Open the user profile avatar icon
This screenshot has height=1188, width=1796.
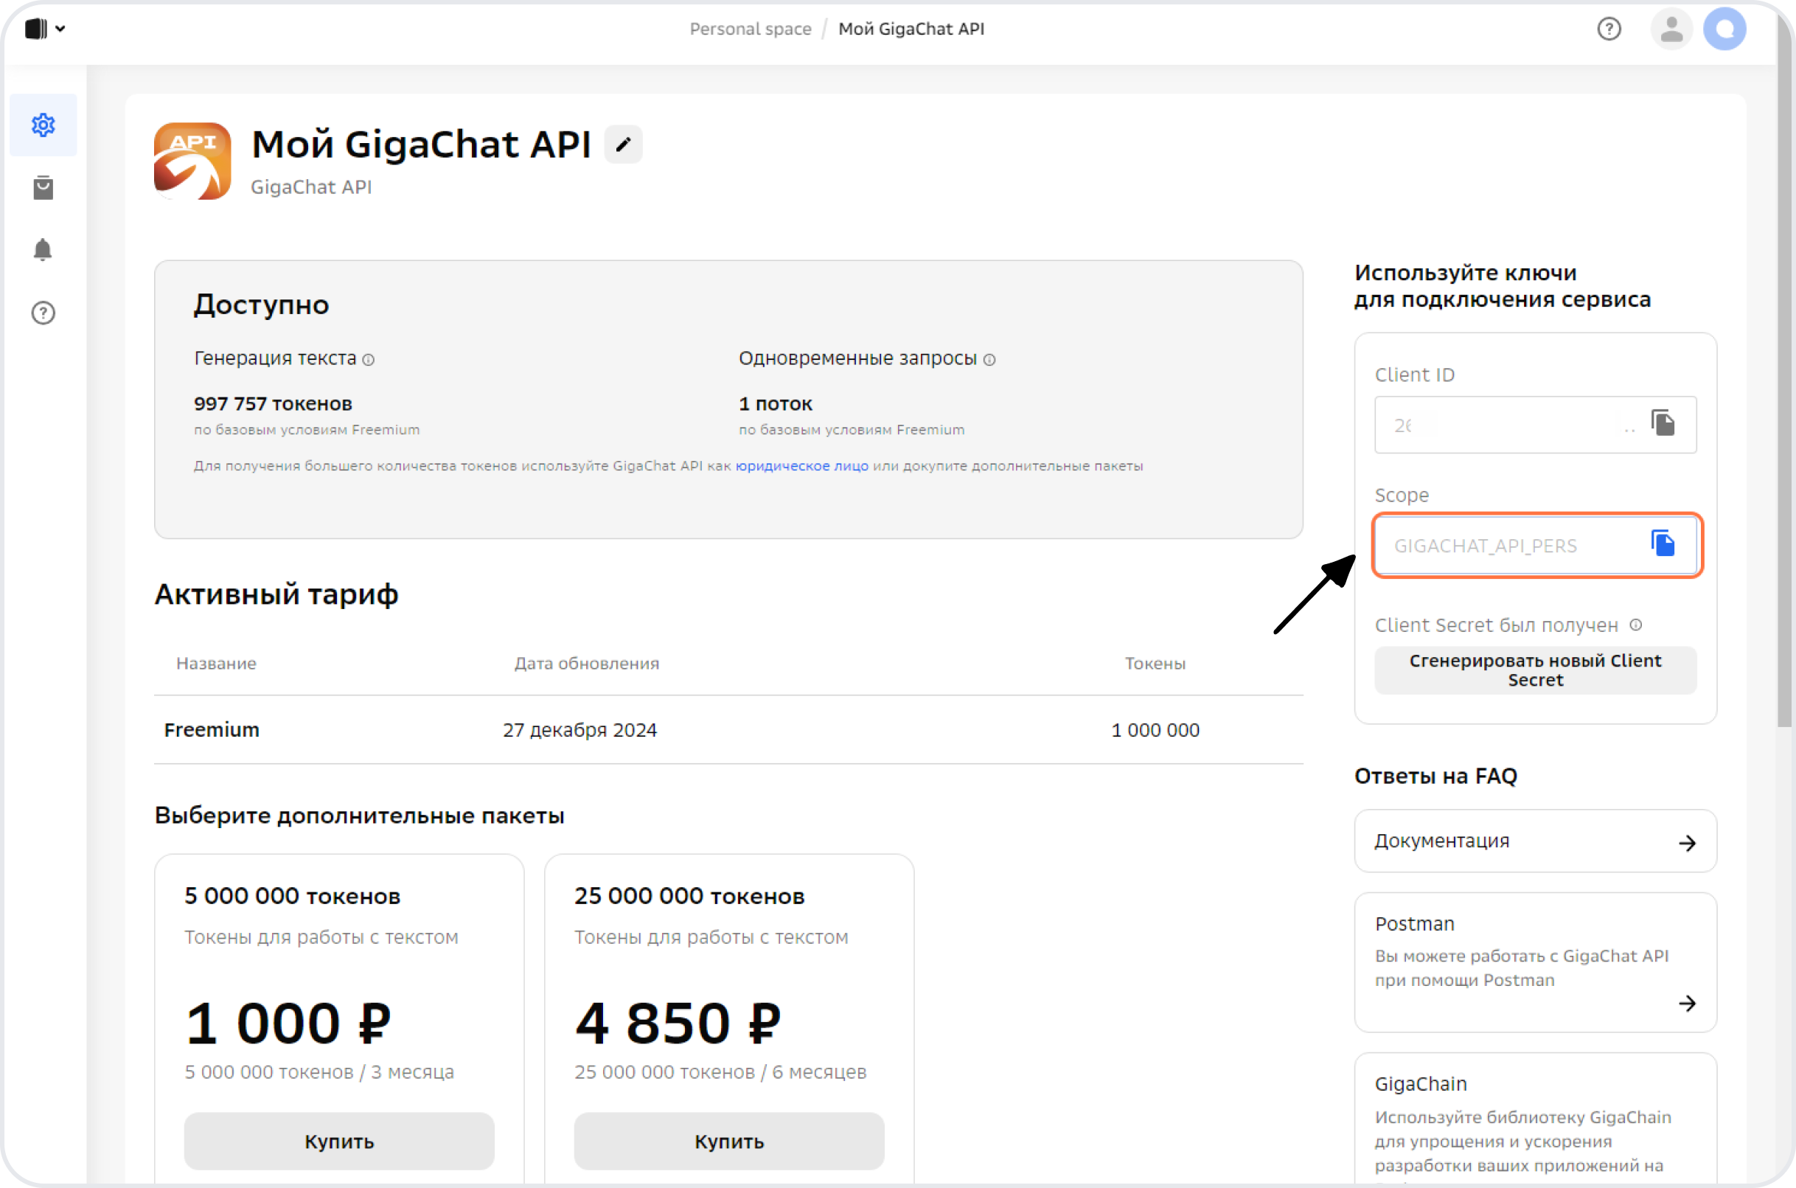1673,29
